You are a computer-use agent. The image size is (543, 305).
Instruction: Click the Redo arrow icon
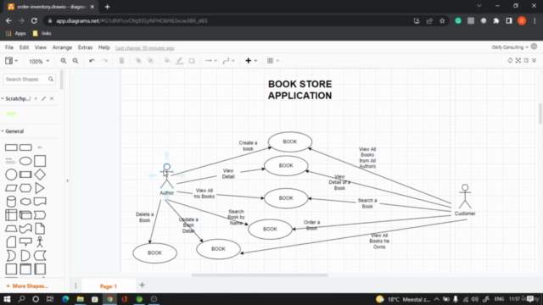coord(104,61)
